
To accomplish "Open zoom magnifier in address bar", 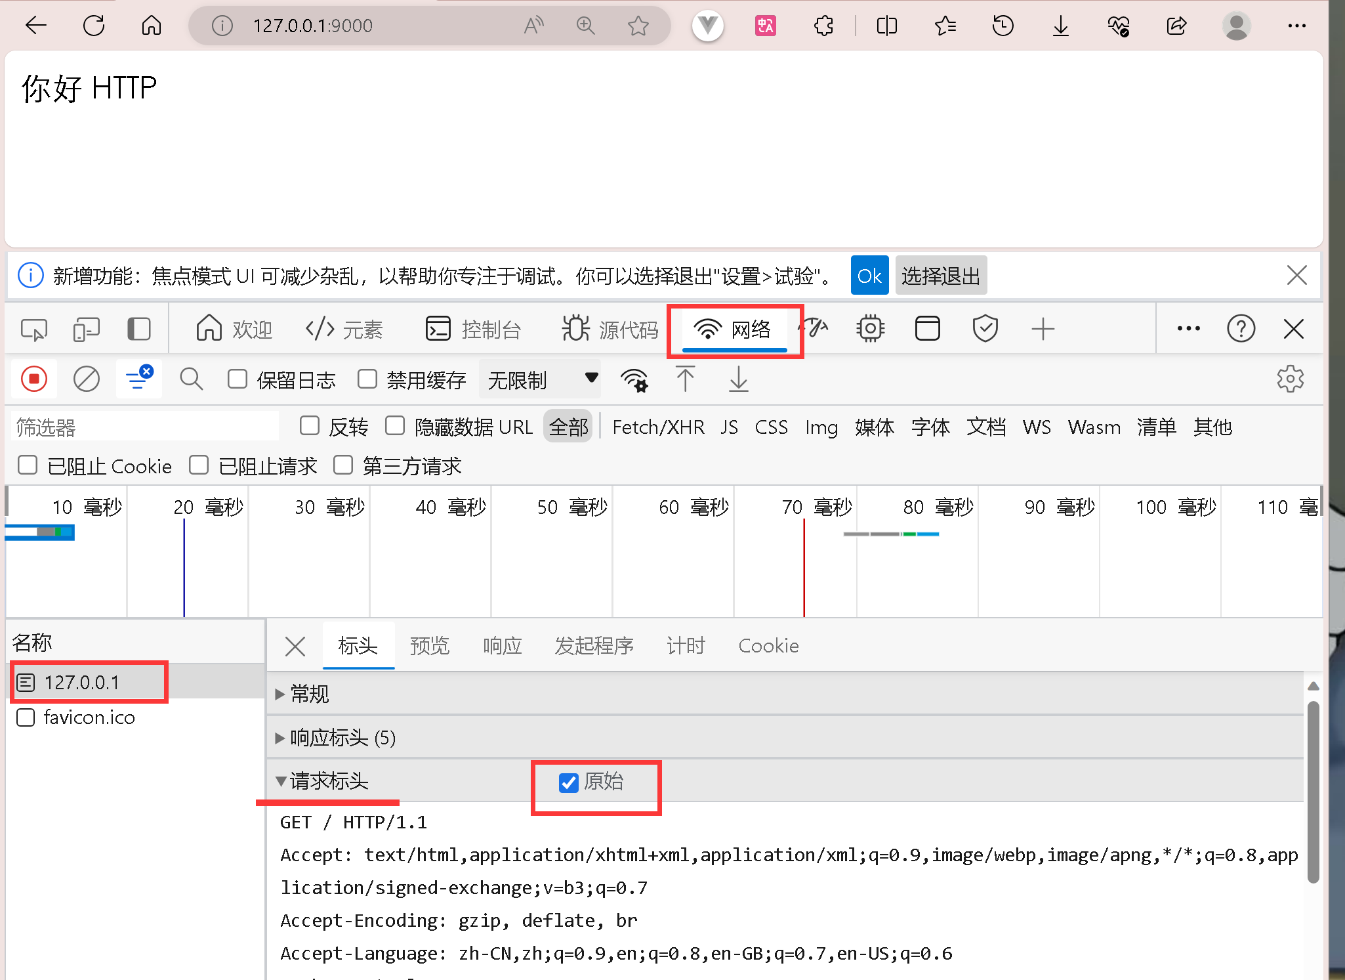I will (585, 26).
